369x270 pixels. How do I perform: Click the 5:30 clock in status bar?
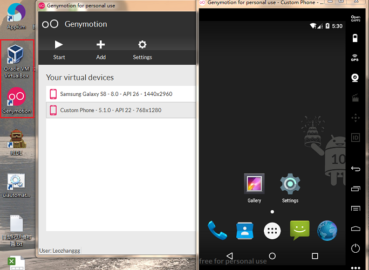coord(337,26)
